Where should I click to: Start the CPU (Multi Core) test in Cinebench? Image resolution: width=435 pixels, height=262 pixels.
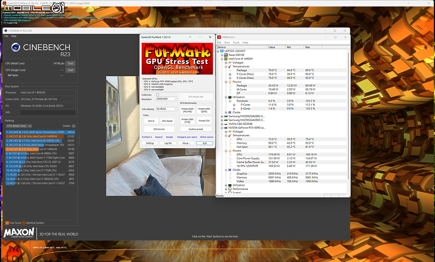(70, 64)
